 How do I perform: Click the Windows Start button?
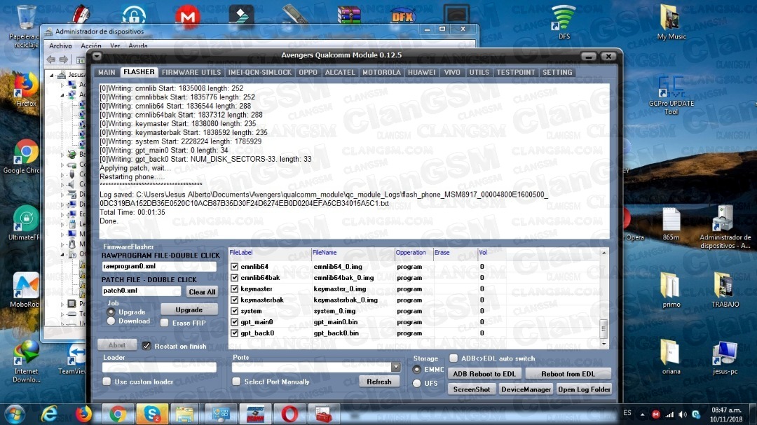(x=15, y=414)
